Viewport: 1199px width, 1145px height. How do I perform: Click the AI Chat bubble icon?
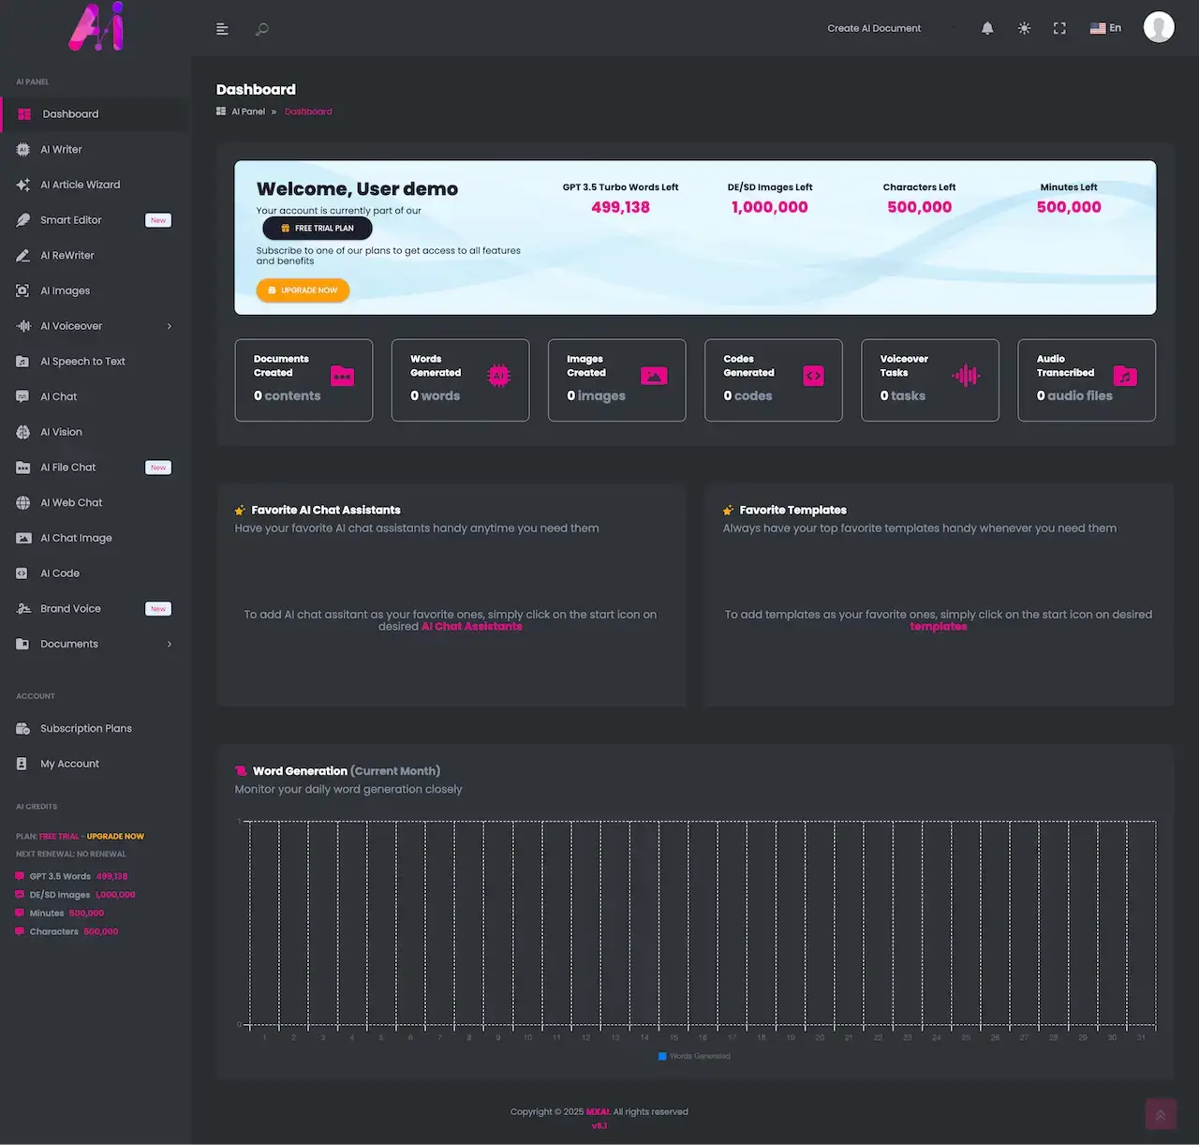[22, 396]
